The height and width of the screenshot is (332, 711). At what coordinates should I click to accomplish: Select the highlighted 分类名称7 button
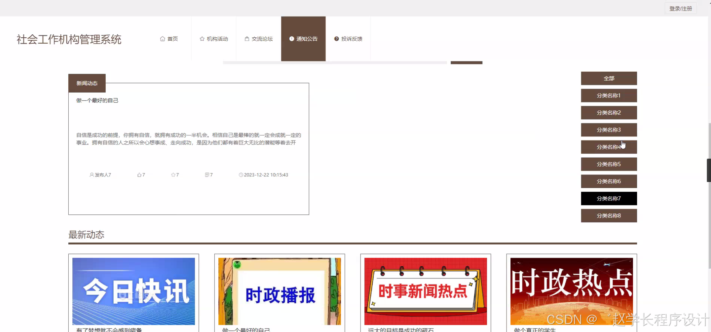[x=609, y=199]
